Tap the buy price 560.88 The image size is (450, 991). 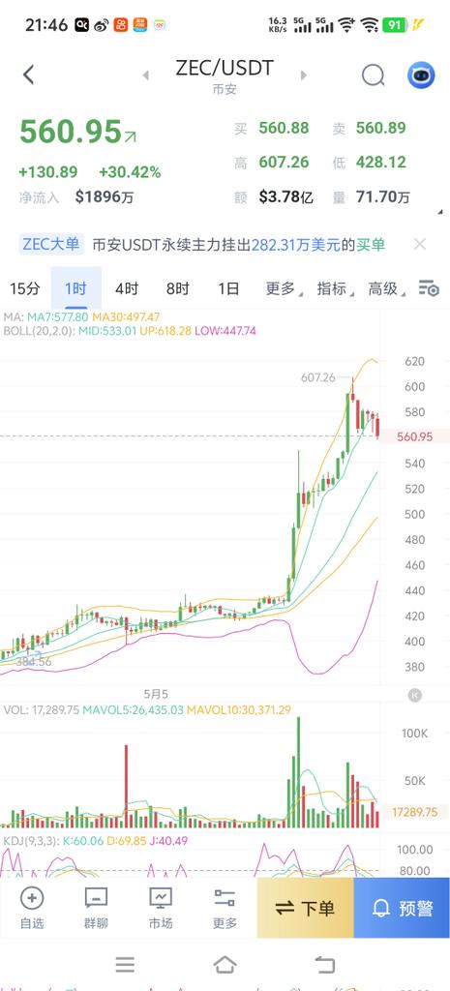(x=284, y=129)
